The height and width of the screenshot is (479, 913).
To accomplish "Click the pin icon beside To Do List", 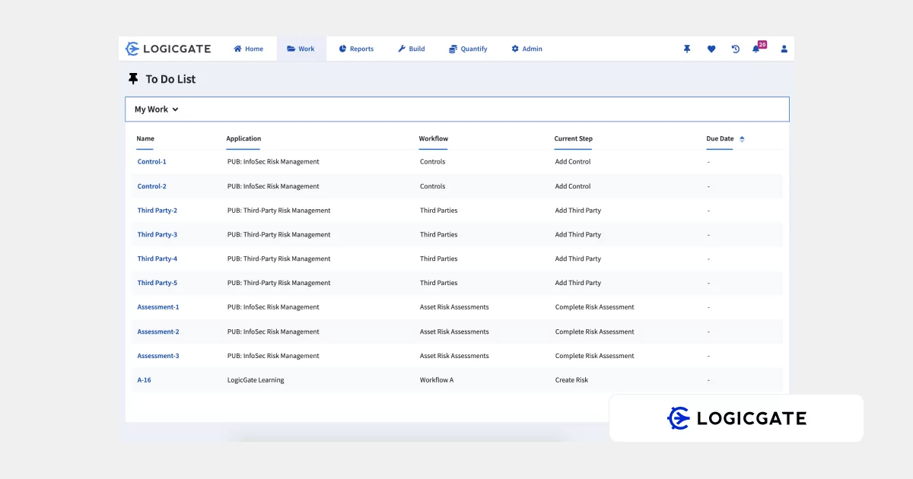I will click(x=134, y=79).
